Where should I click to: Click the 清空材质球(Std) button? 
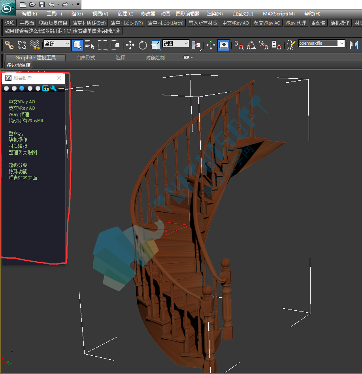89,23
